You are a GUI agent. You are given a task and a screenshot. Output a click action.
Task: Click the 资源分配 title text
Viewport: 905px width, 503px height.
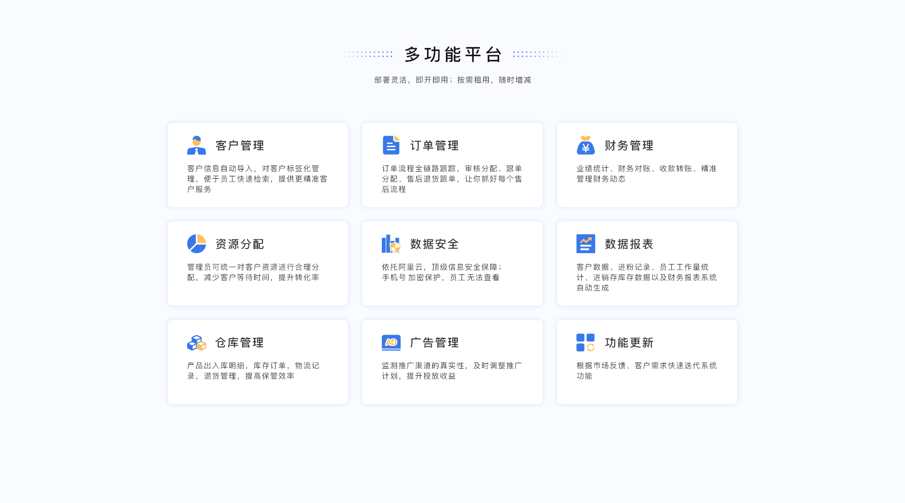coord(239,244)
